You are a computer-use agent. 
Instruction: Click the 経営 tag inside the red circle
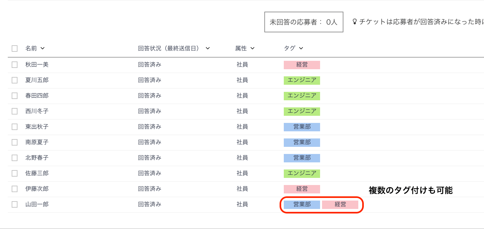click(x=341, y=204)
